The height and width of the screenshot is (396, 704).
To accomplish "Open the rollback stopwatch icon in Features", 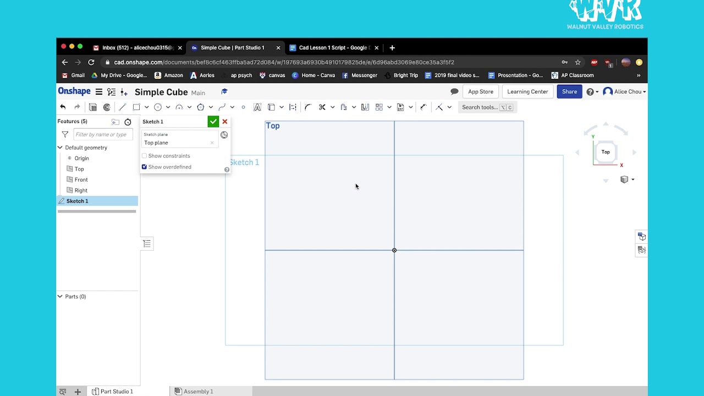I will tap(128, 122).
